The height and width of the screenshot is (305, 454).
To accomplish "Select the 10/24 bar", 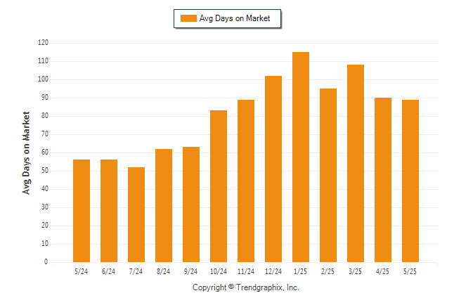I will pyautogui.click(x=219, y=186).
